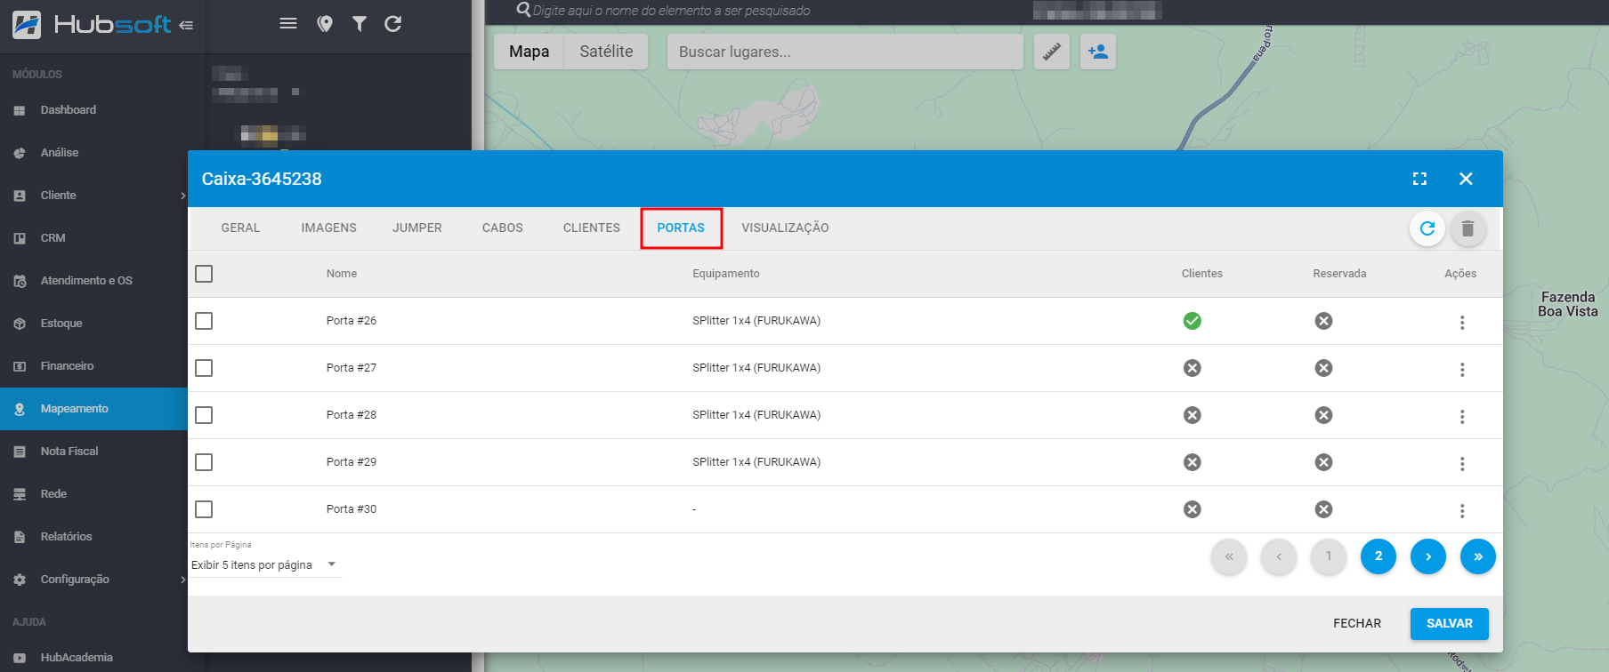1609x672 pixels.
Task: Open the Mapeamento module
Action: tap(93, 409)
